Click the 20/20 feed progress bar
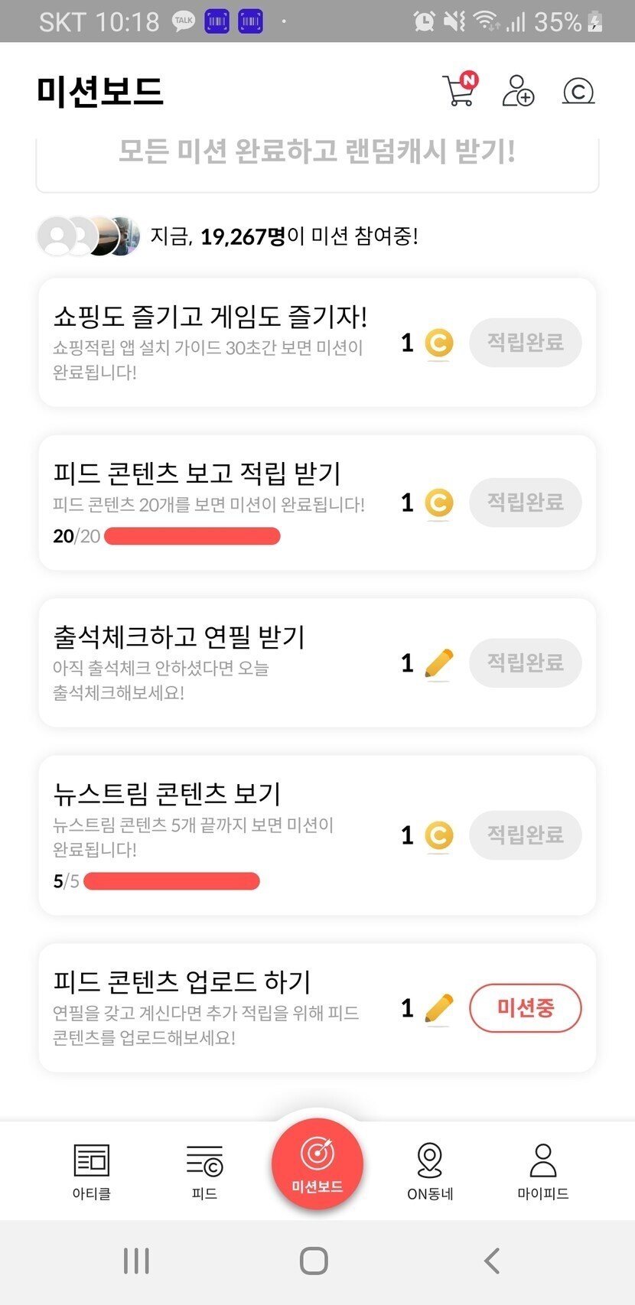635x1305 pixels. click(191, 536)
